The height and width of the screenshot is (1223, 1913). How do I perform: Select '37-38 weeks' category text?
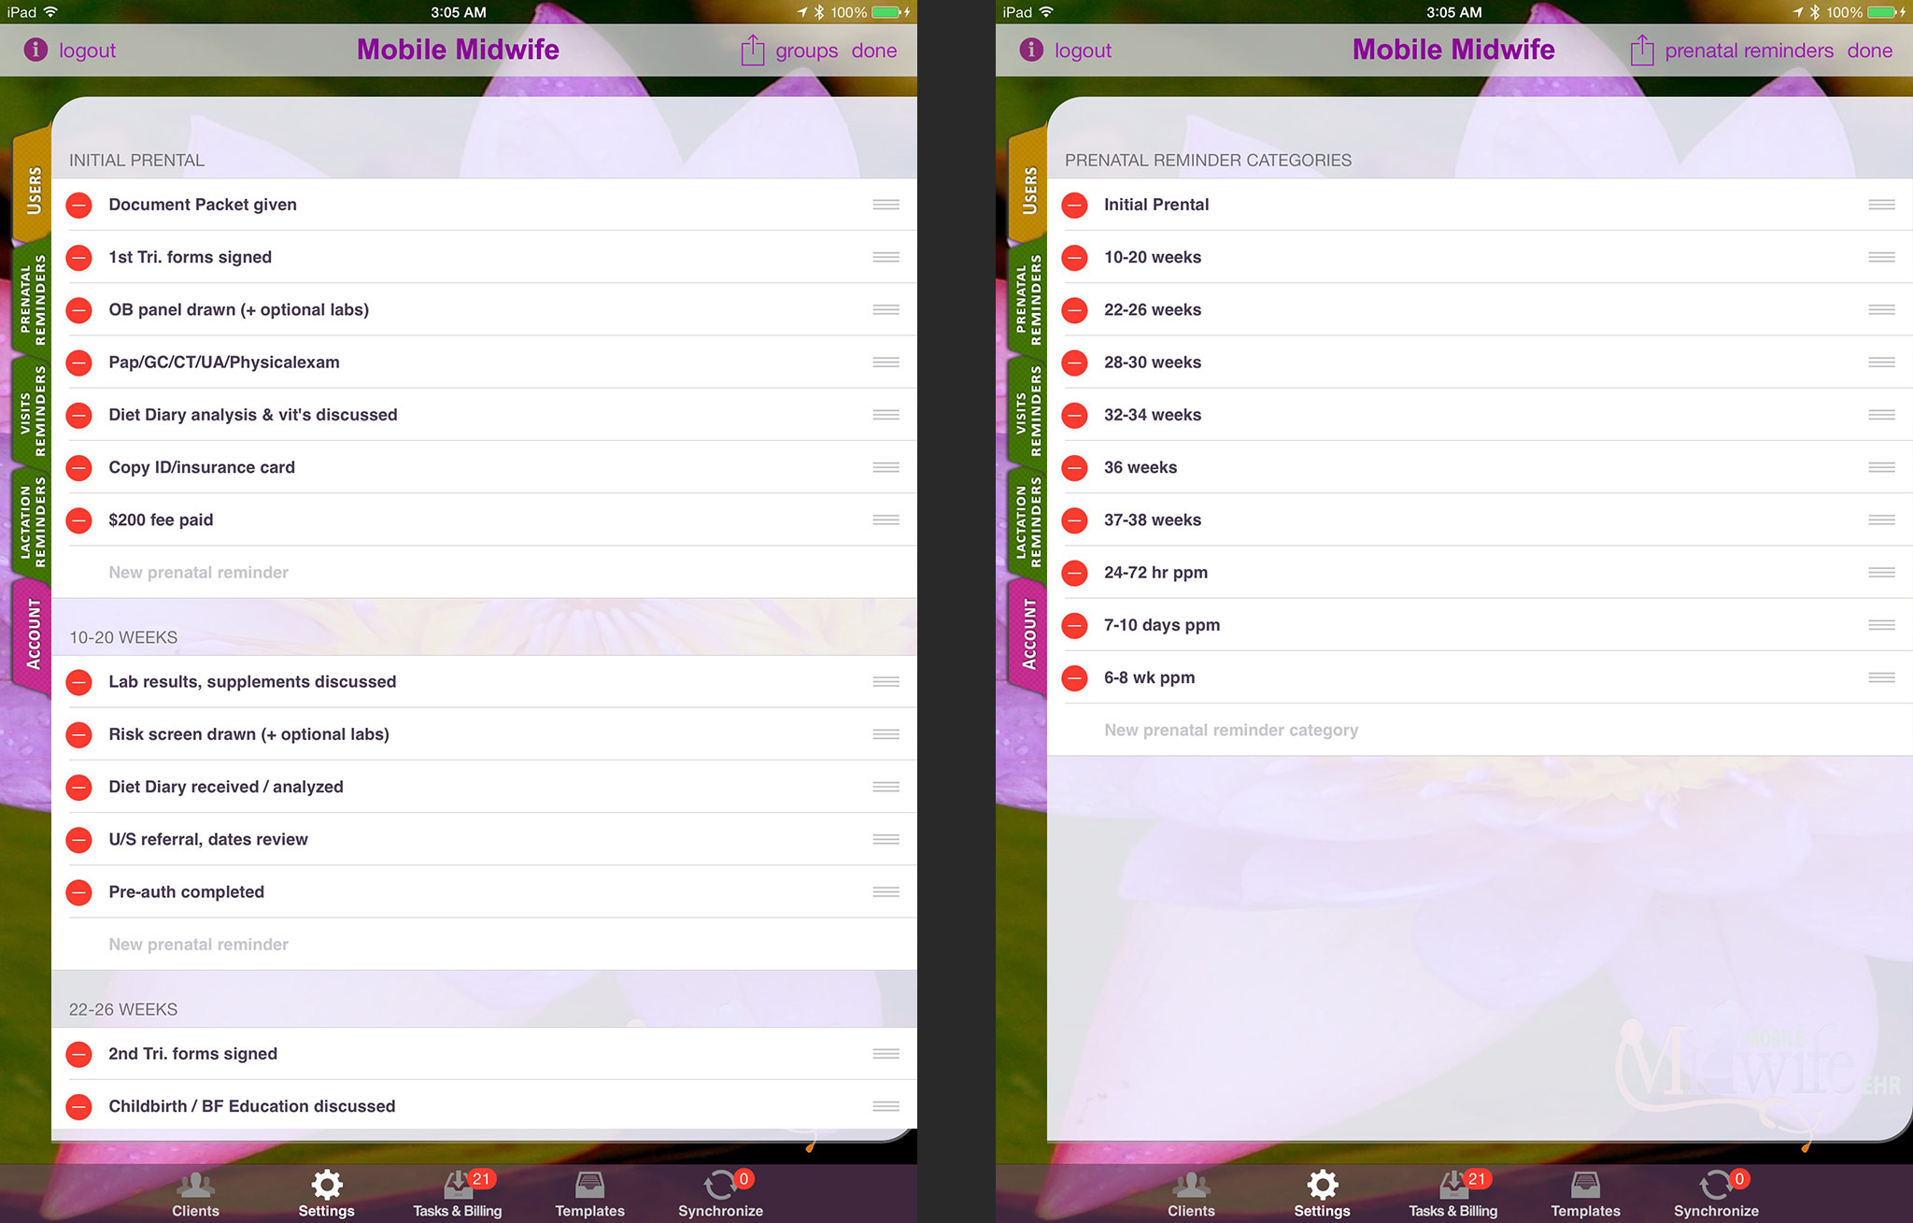1153,519
